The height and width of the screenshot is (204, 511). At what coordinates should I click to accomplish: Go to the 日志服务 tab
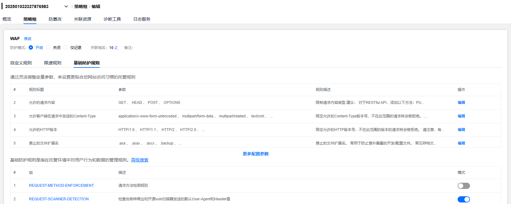pyautogui.click(x=142, y=19)
